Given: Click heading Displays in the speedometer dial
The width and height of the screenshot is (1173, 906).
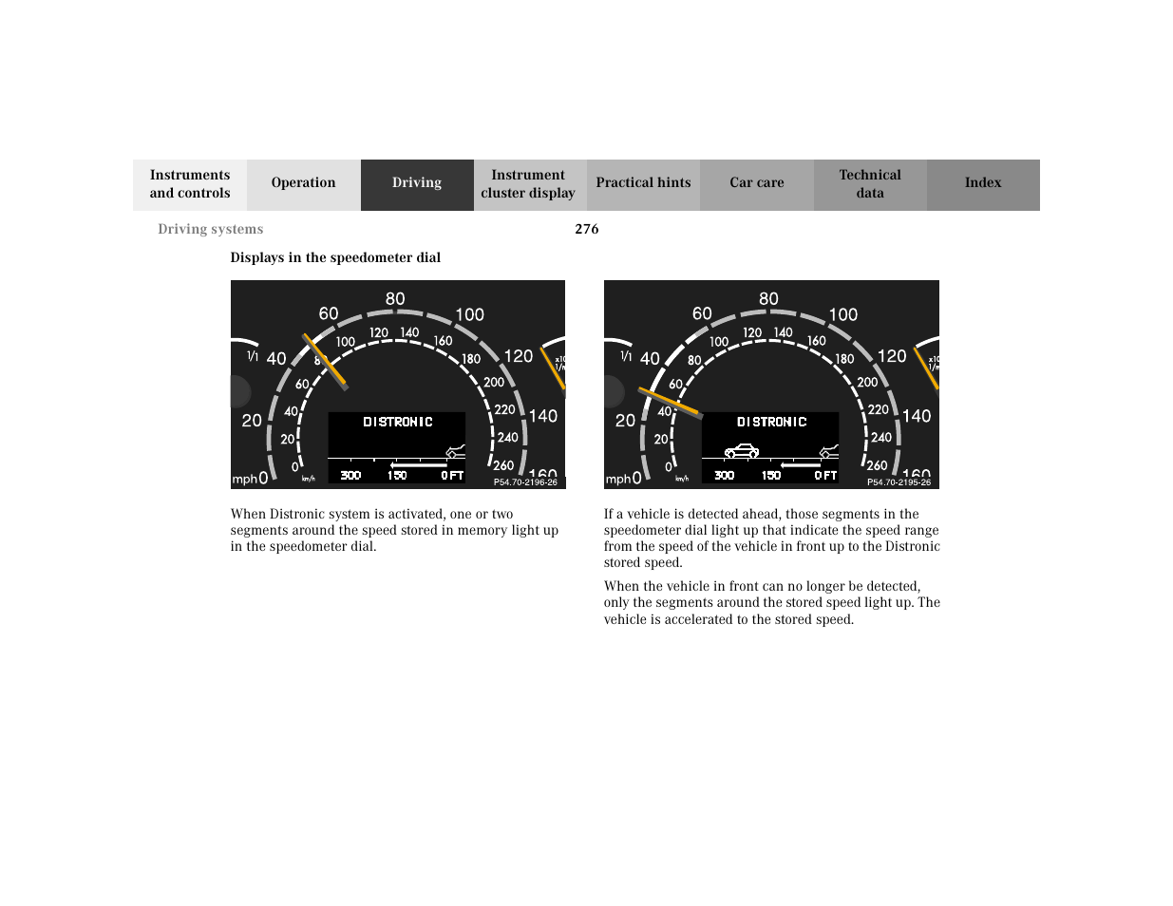Looking at the screenshot, I should tap(335, 257).
